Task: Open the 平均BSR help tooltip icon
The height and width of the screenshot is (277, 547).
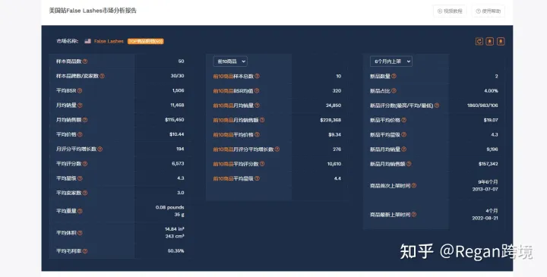Action: coord(80,90)
